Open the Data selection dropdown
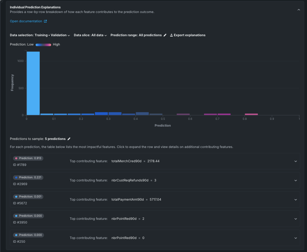Screen dimensions: 307x252 click(40, 35)
